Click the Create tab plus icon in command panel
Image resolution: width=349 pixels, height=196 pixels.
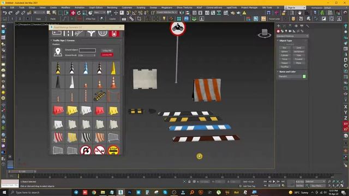point(279,26)
